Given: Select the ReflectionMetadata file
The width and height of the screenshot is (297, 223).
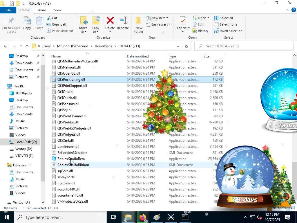Looking at the screenshot, I should pyautogui.click(x=72, y=153).
